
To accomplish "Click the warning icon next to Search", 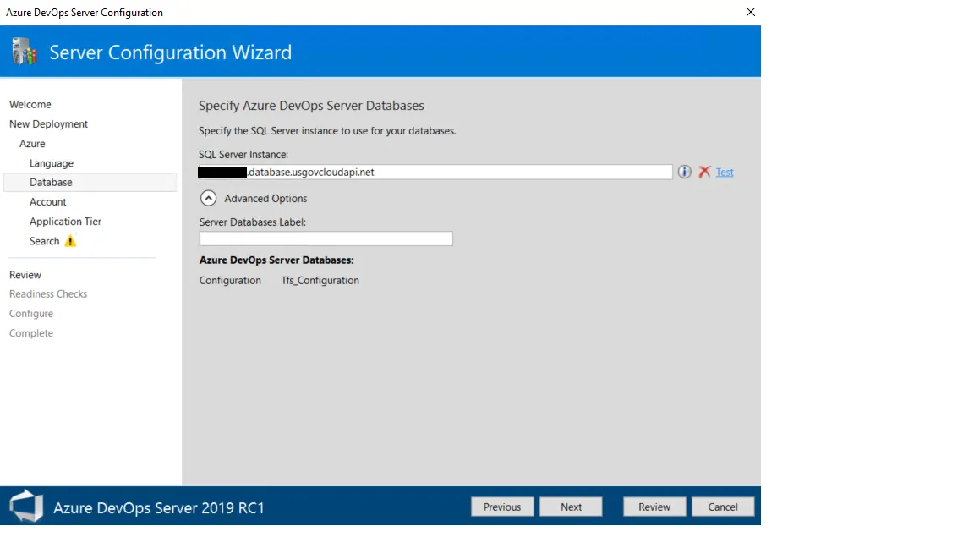I will (70, 241).
